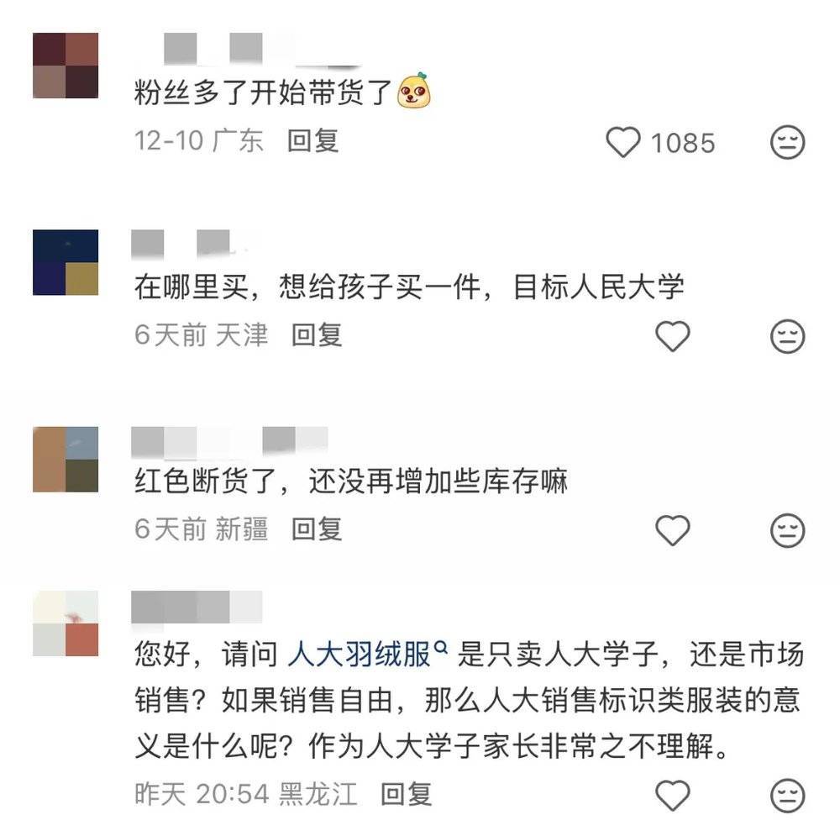Dislike the 黑龙江 commenter's long comment

tap(787, 795)
